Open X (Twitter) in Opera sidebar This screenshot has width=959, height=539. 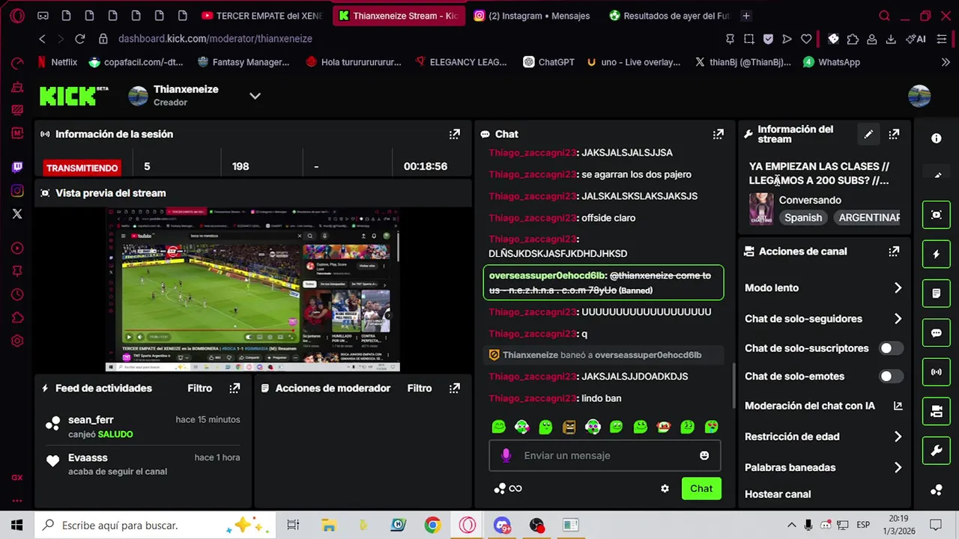tap(17, 214)
